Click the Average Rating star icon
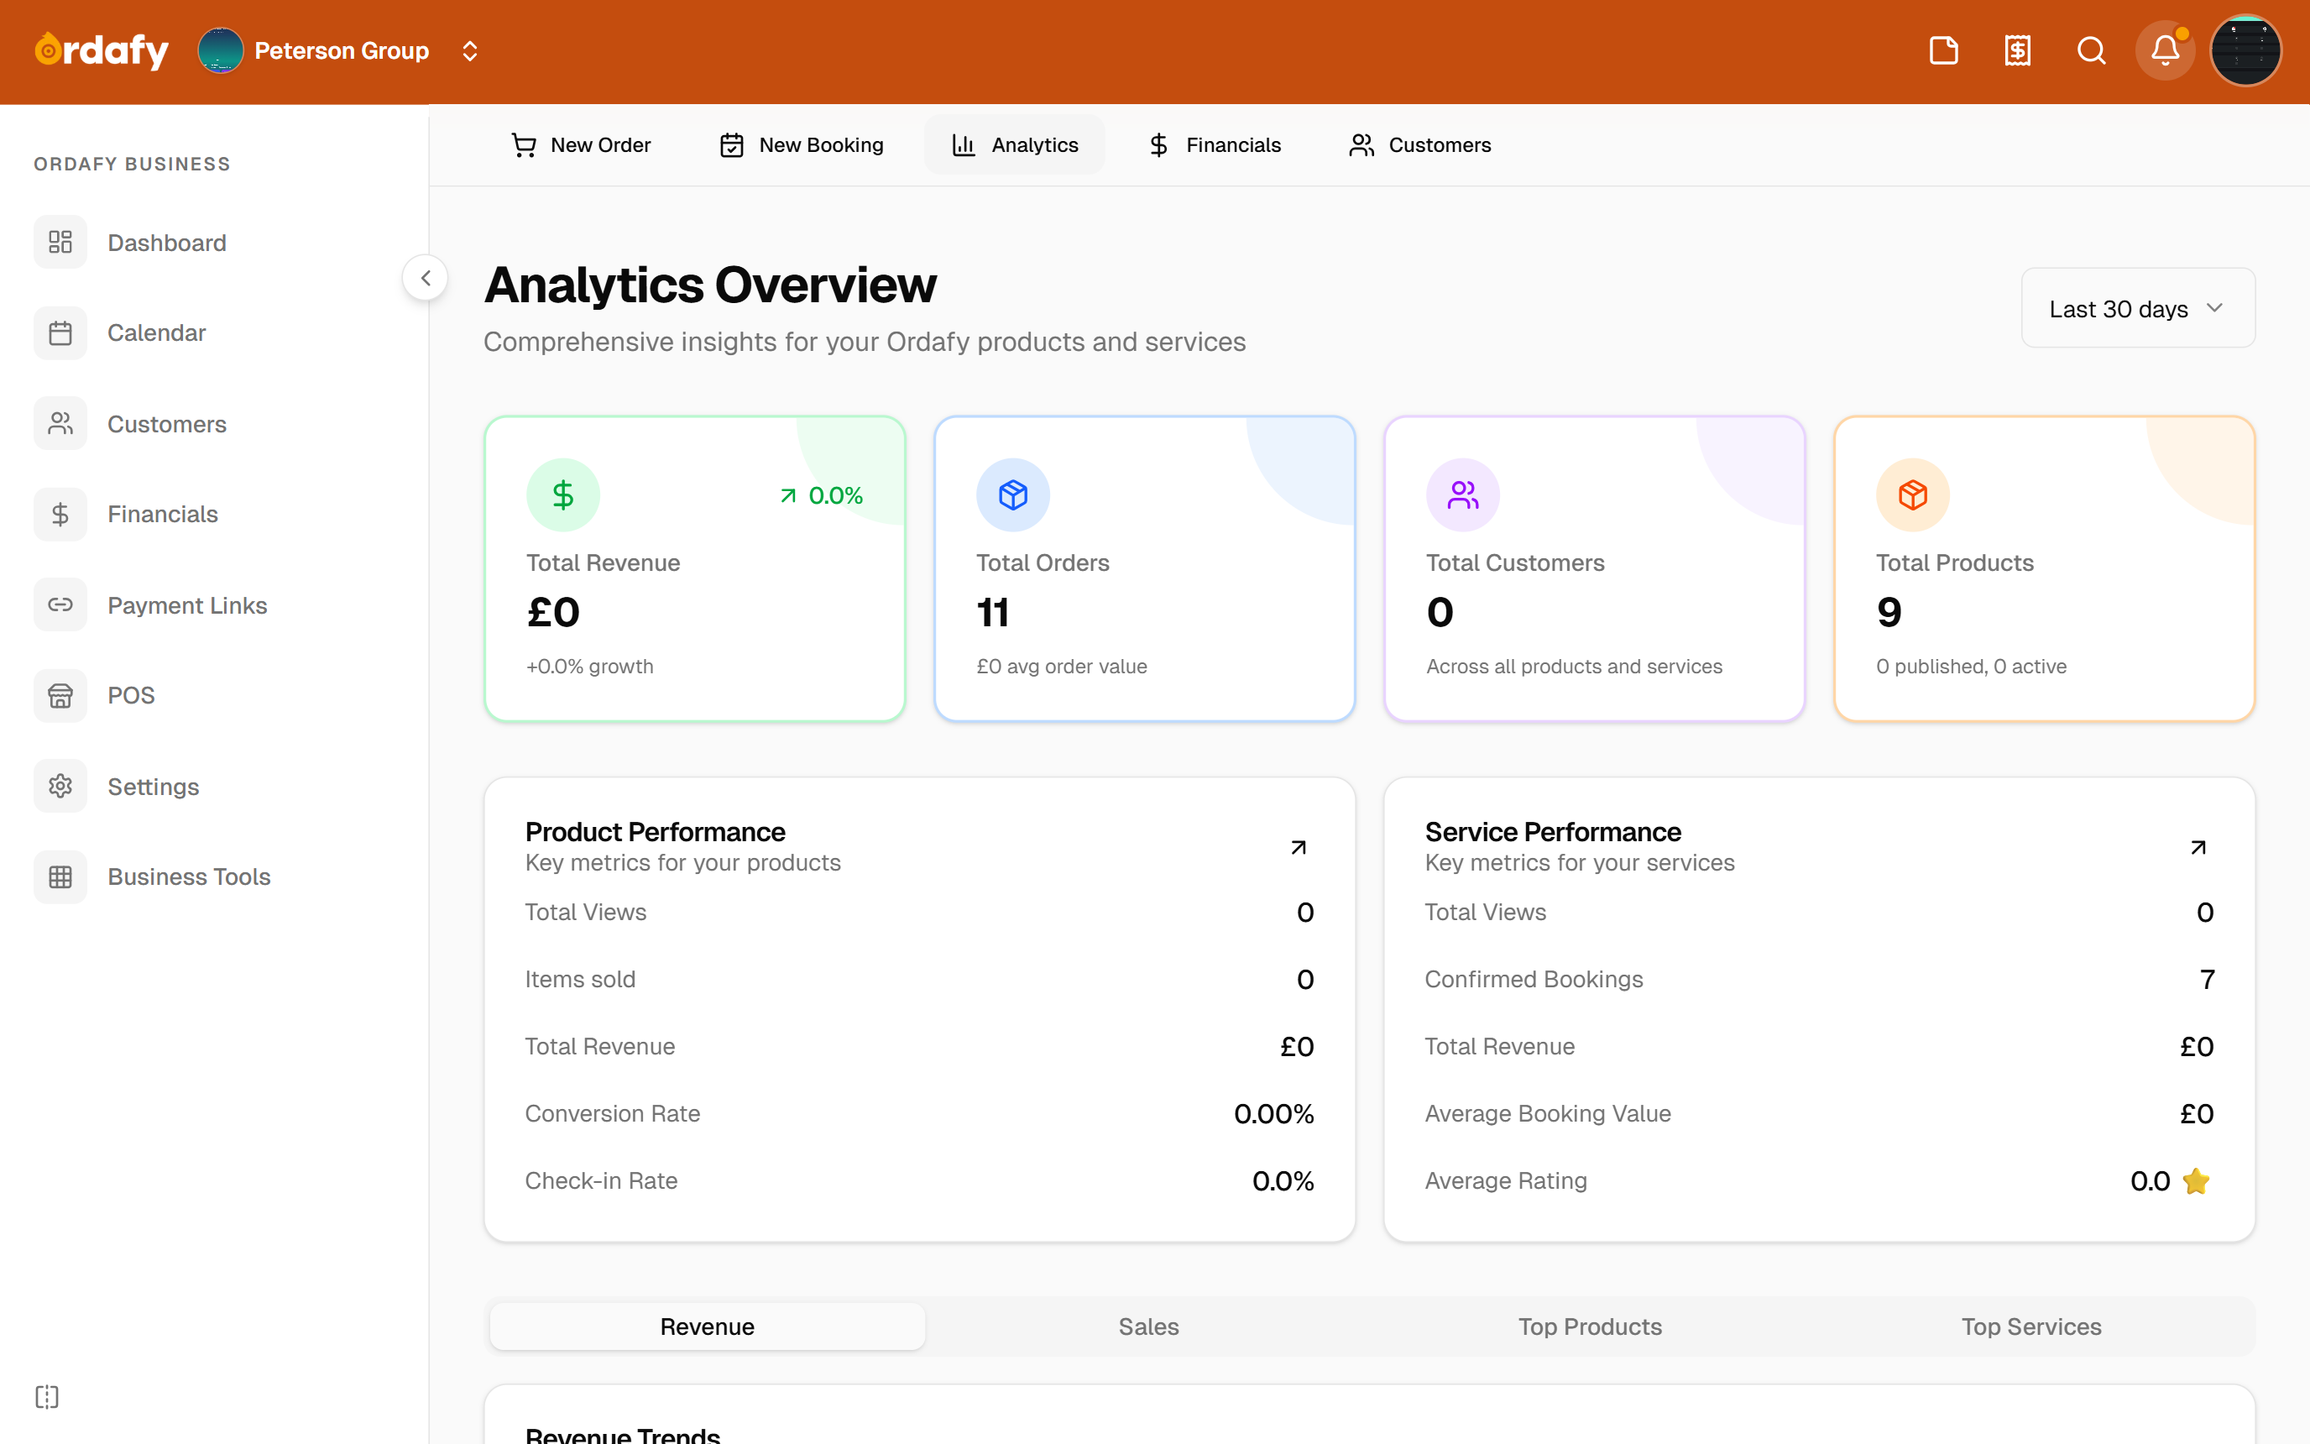Image resolution: width=2310 pixels, height=1444 pixels. pyautogui.click(x=2197, y=1181)
